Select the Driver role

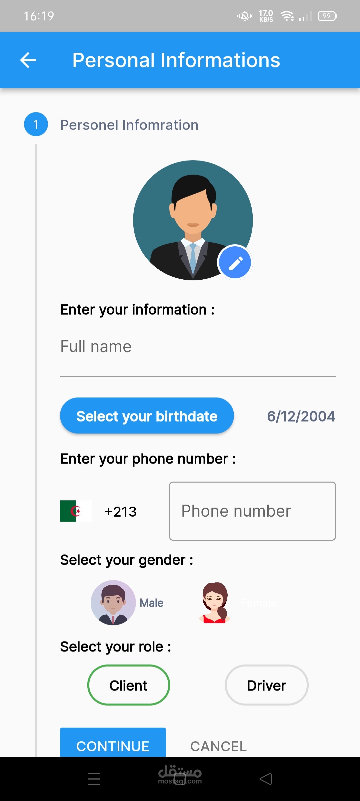point(266,685)
